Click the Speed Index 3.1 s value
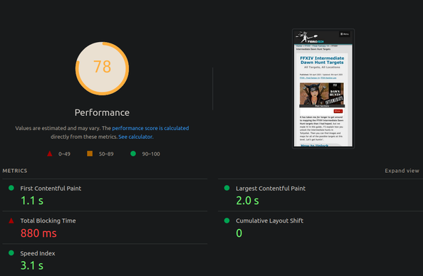Screen dimensions: 423x276 click(x=32, y=265)
